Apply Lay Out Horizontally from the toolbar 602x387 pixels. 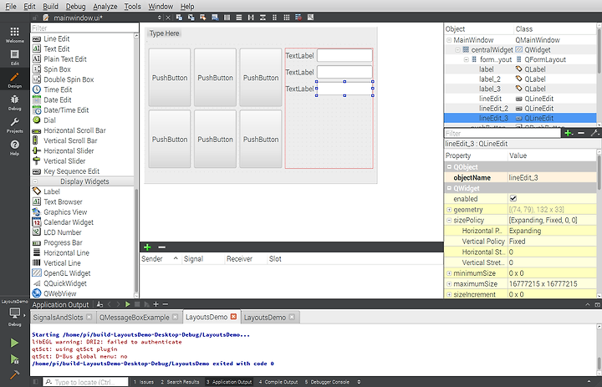click(x=227, y=18)
